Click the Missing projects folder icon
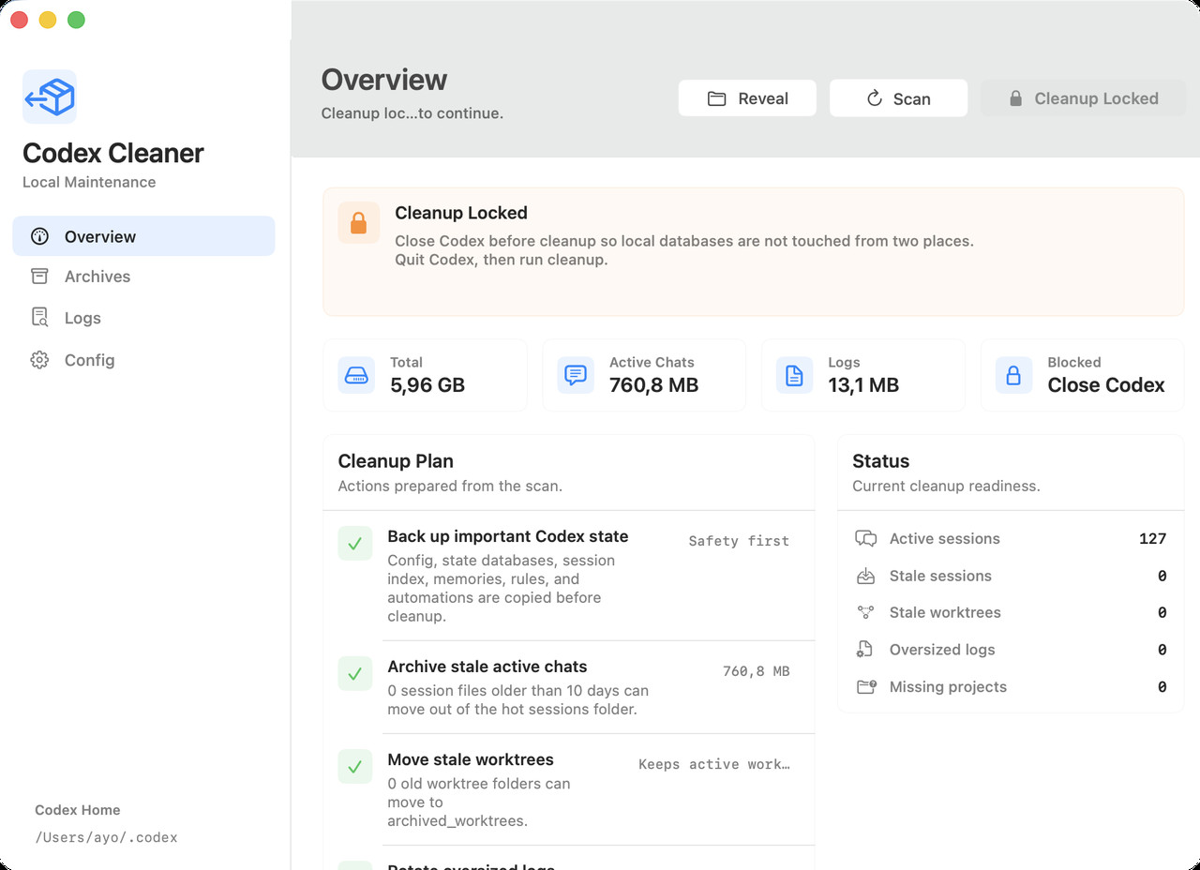Image resolution: width=1200 pixels, height=870 pixels. [x=866, y=686]
